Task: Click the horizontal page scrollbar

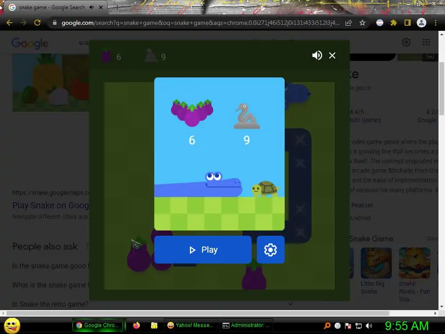Action: pos(198,313)
